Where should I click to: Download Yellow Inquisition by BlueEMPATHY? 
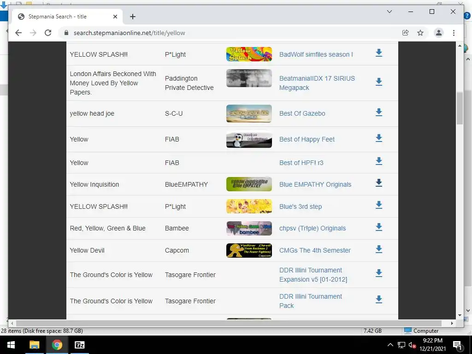379,183
